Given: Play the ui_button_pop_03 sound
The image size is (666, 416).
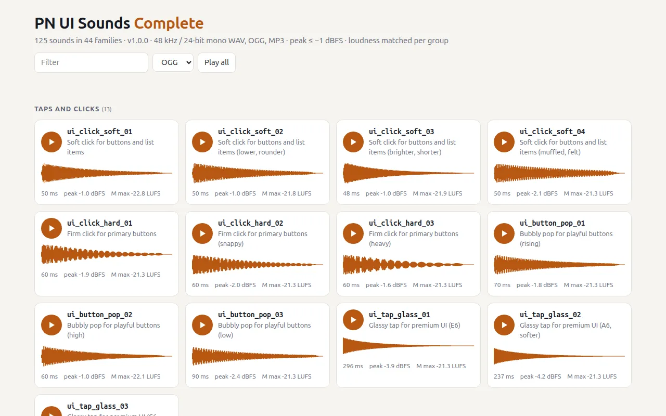Looking at the screenshot, I should (202, 325).
